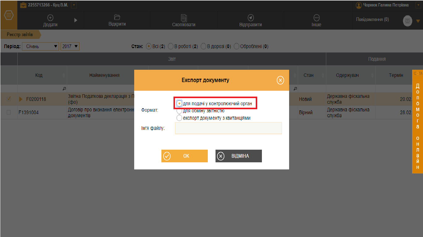Expand the arrow next to Додати
The height and width of the screenshot is (237, 423).
coord(76,20)
